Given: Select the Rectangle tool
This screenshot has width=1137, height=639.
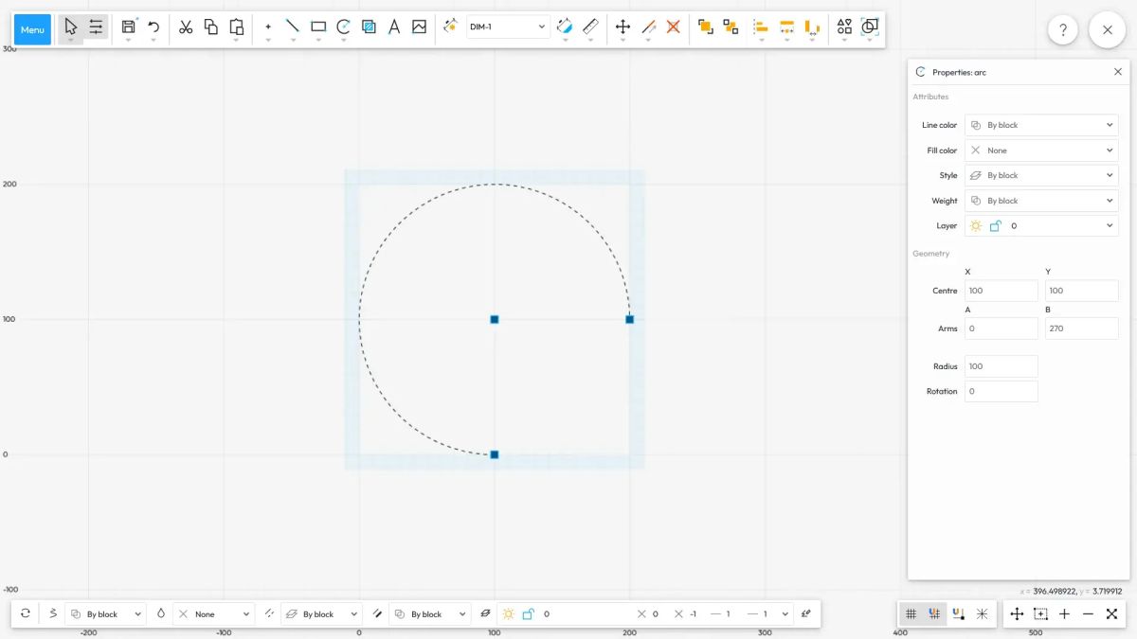Looking at the screenshot, I should click(x=318, y=27).
